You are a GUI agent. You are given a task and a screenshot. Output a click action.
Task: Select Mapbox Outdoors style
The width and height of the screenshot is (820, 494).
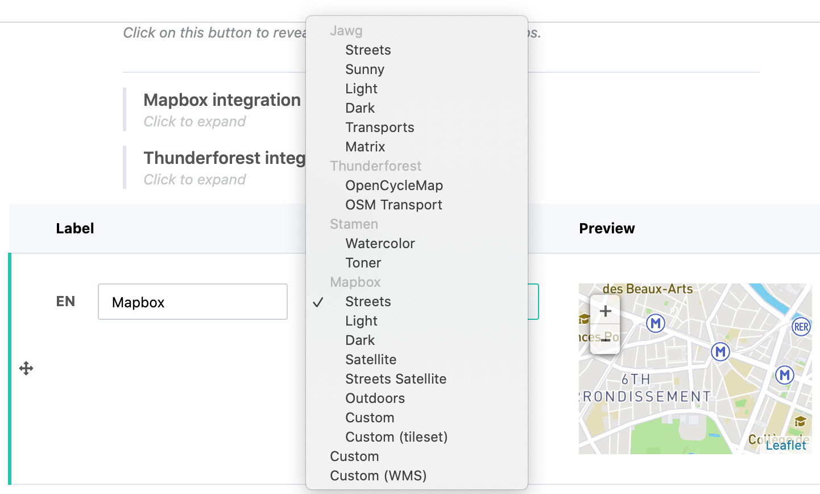pyautogui.click(x=375, y=398)
